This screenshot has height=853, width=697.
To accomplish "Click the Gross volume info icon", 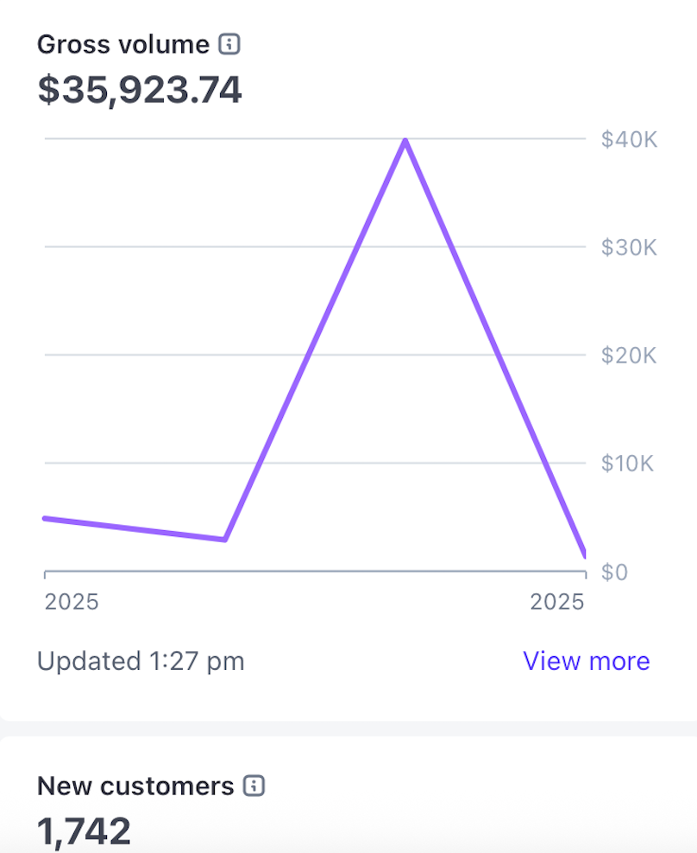I will coord(229,44).
